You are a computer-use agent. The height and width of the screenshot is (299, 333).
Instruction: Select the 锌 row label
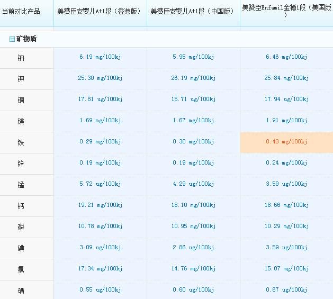tap(21, 164)
